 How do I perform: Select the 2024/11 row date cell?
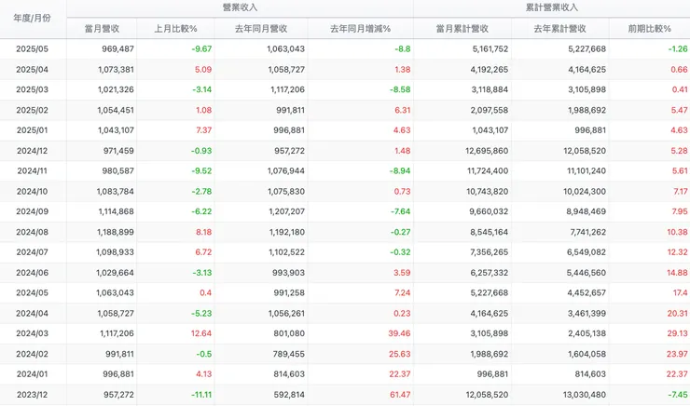pos(32,171)
